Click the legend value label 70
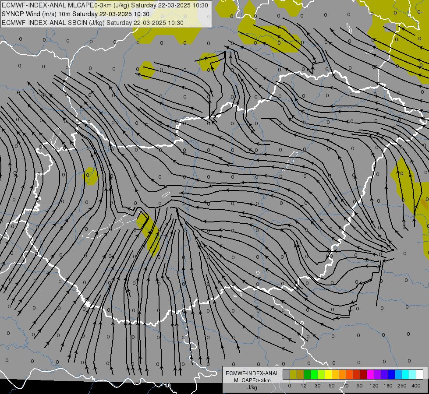 coord(346,386)
